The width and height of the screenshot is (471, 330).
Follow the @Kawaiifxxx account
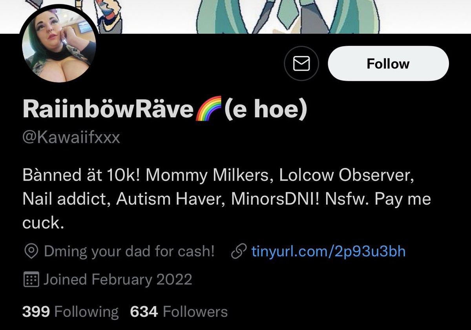tap(388, 64)
